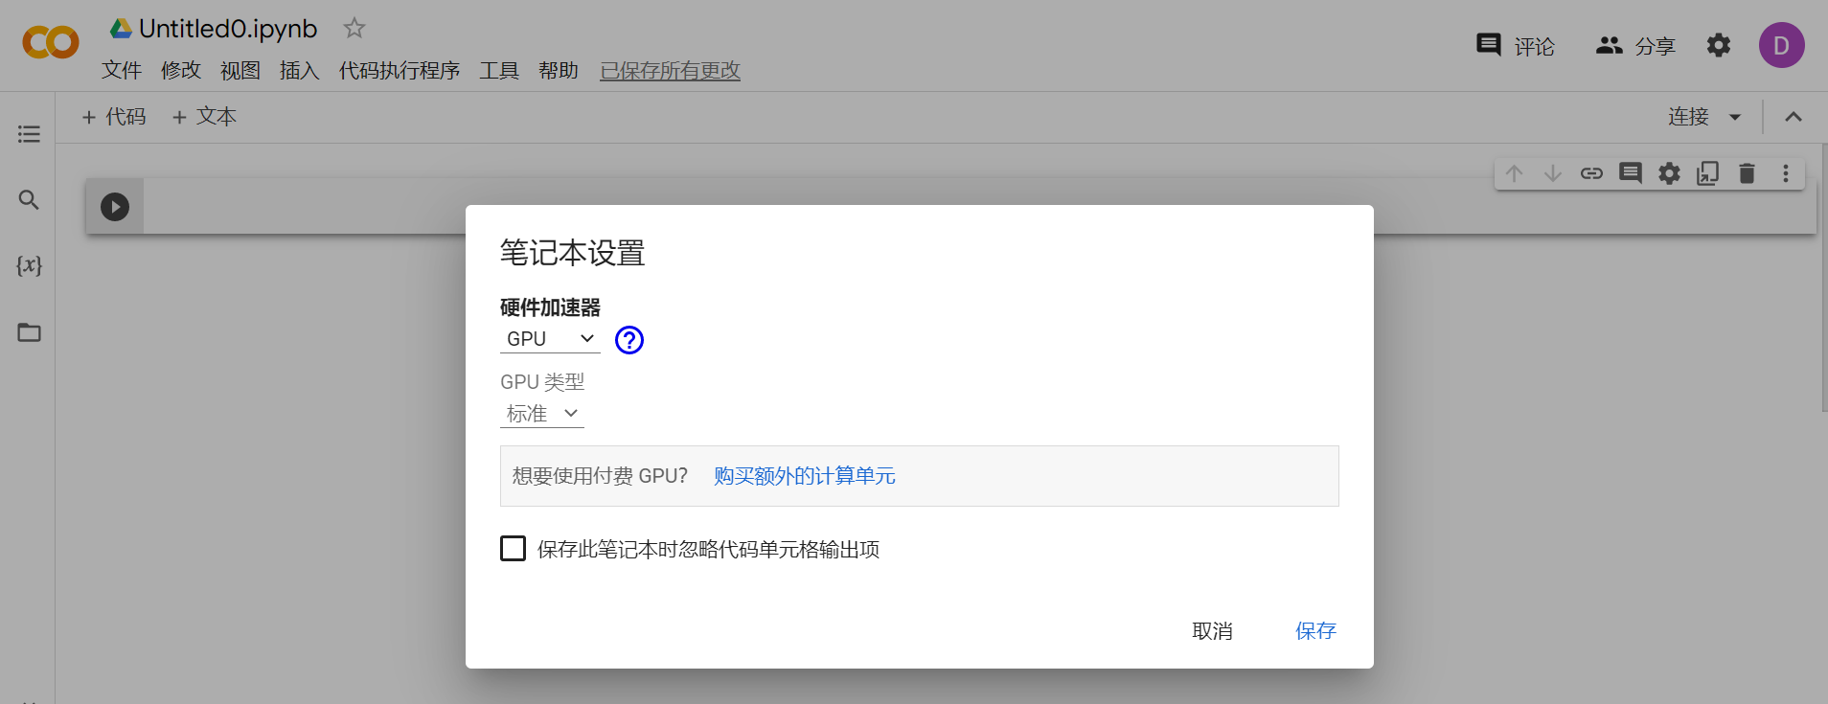The image size is (1828, 704).
Task: Click the blue help question-mark icon
Action: (629, 340)
